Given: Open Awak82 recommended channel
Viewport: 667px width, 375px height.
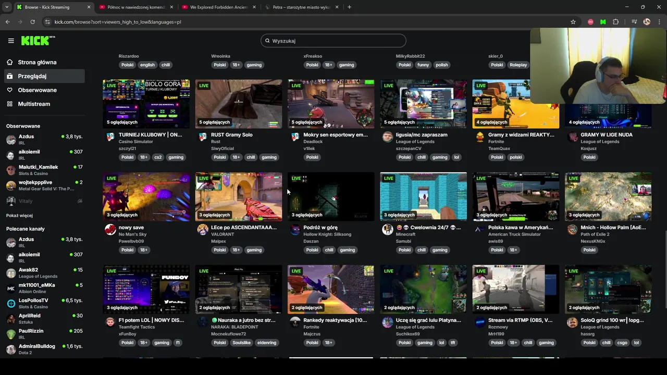Looking at the screenshot, I should pyautogui.click(x=44, y=273).
